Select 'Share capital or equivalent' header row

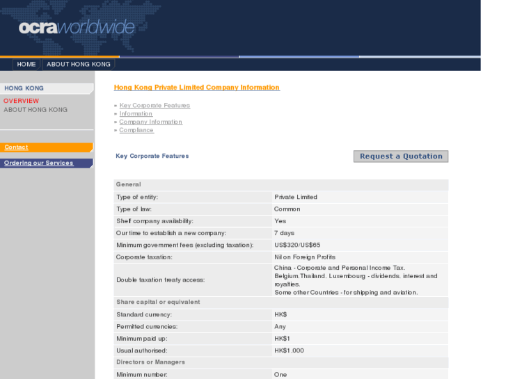[x=281, y=302]
